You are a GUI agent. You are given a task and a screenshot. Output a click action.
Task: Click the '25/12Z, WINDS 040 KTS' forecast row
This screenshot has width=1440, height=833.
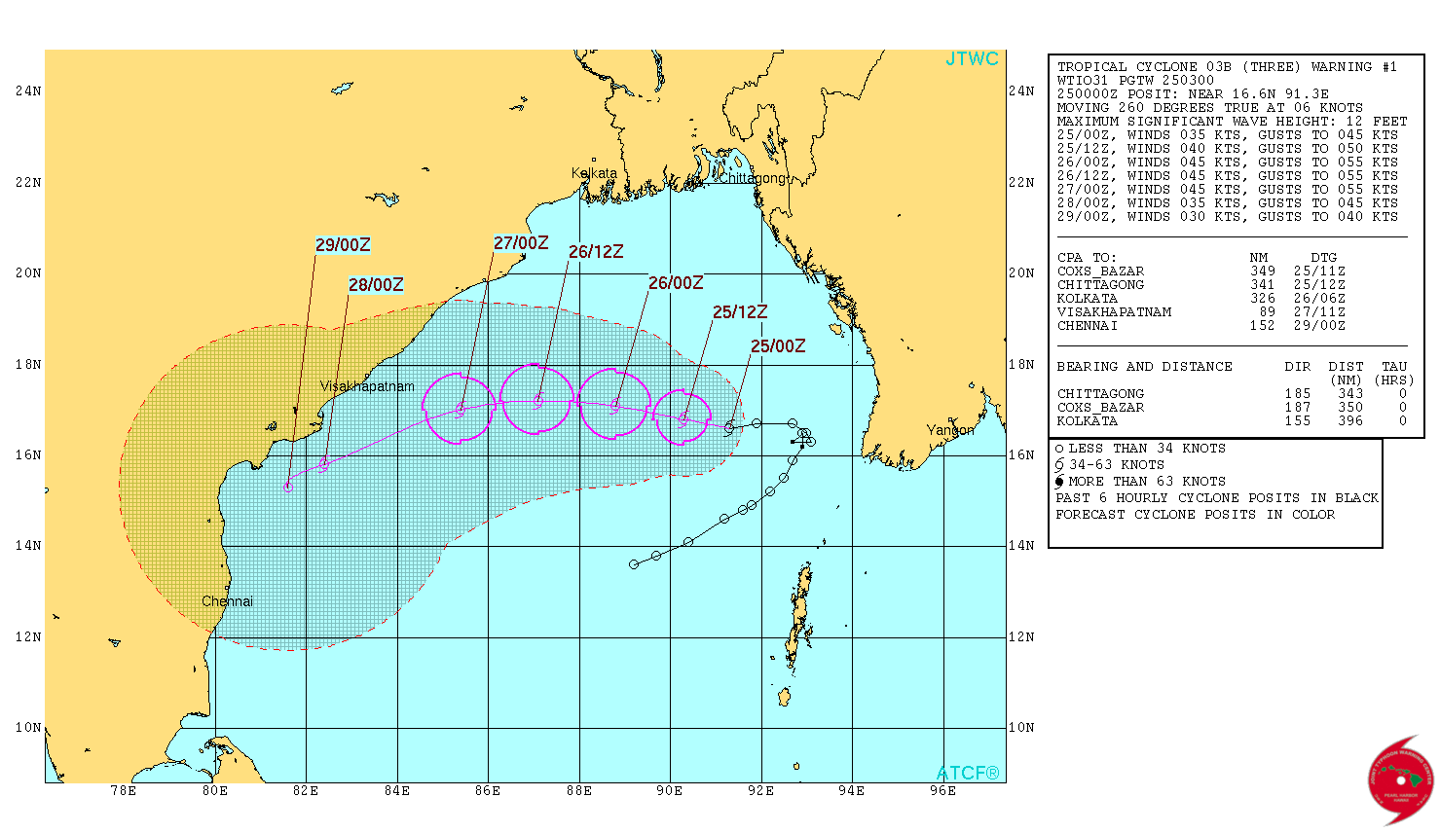click(x=1228, y=149)
